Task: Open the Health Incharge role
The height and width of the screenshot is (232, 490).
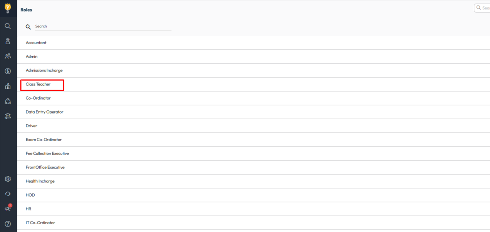Action: click(40, 181)
